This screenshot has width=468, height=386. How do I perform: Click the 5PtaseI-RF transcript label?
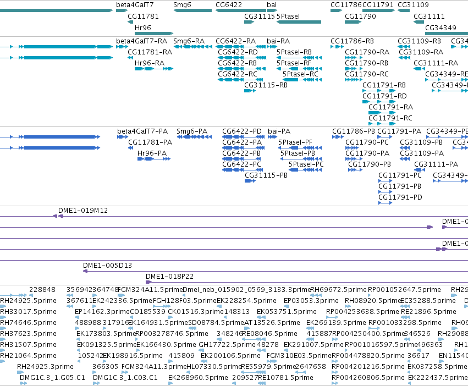[294, 63]
